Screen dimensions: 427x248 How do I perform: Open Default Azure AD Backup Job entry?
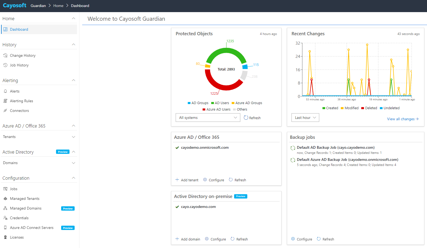point(348,160)
